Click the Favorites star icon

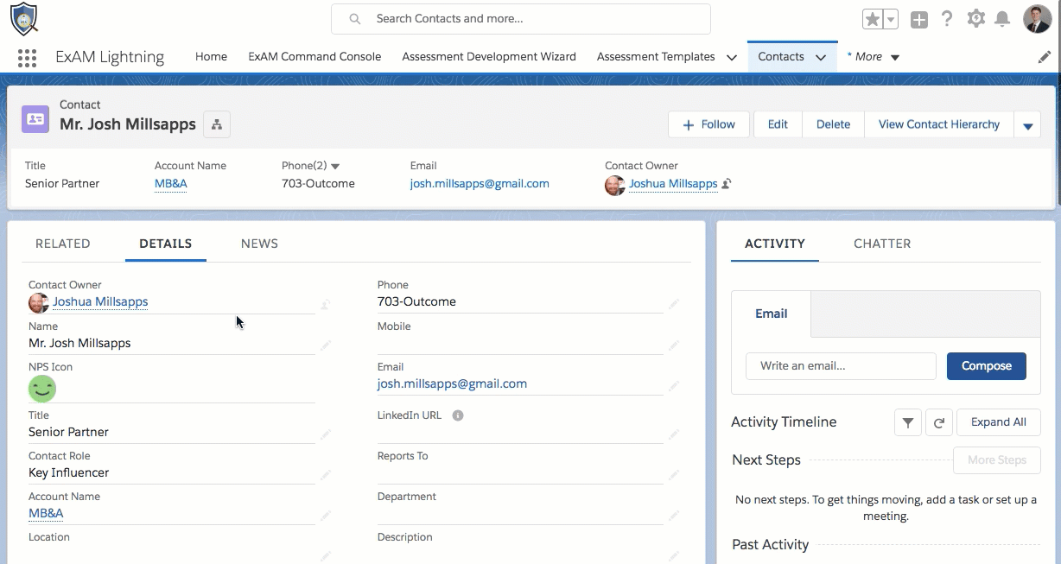point(873,19)
